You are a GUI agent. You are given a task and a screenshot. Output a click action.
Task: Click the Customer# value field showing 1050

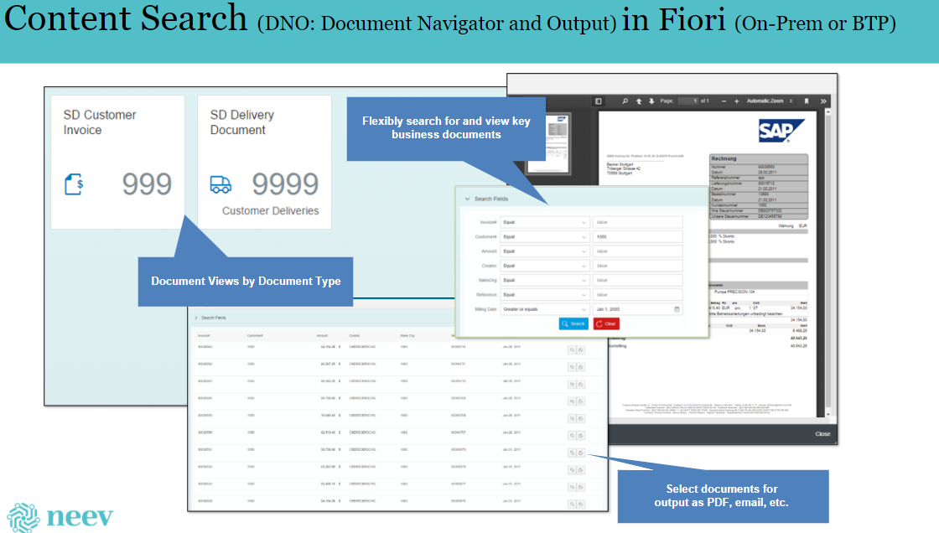click(x=638, y=236)
